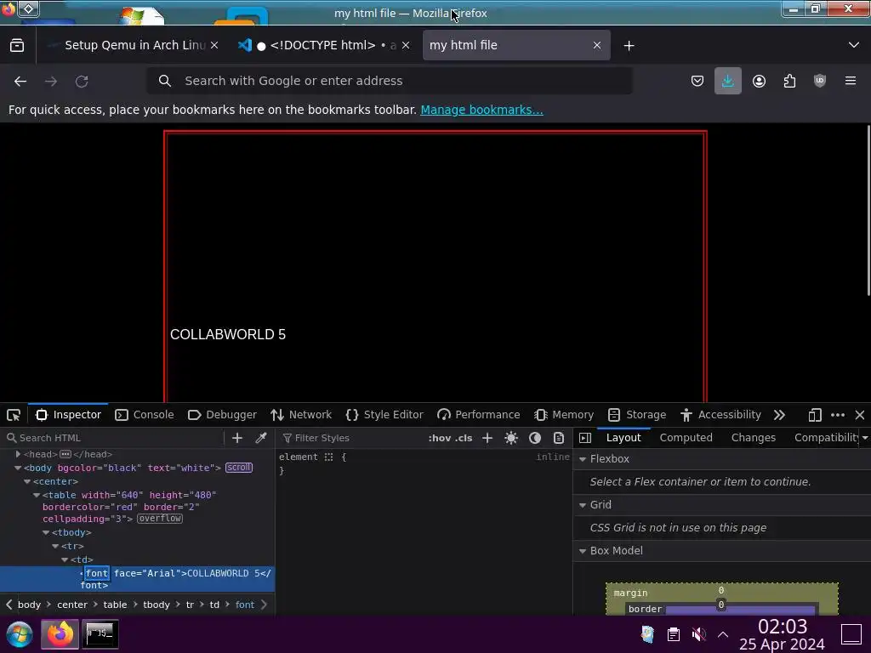
Task: Expand the head element node
Action: point(19,454)
